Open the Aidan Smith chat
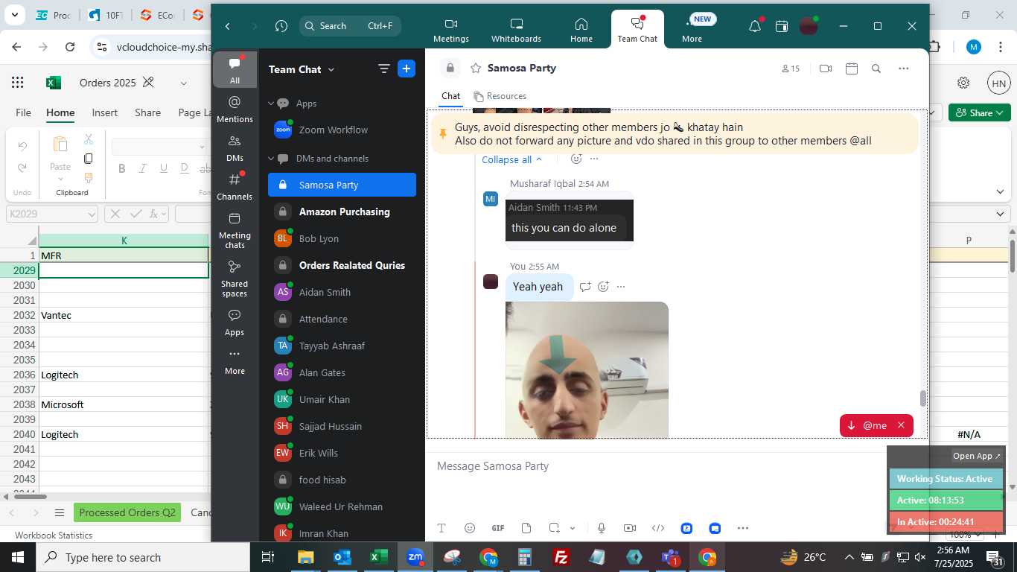This screenshot has height=572, width=1017. [342, 292]
